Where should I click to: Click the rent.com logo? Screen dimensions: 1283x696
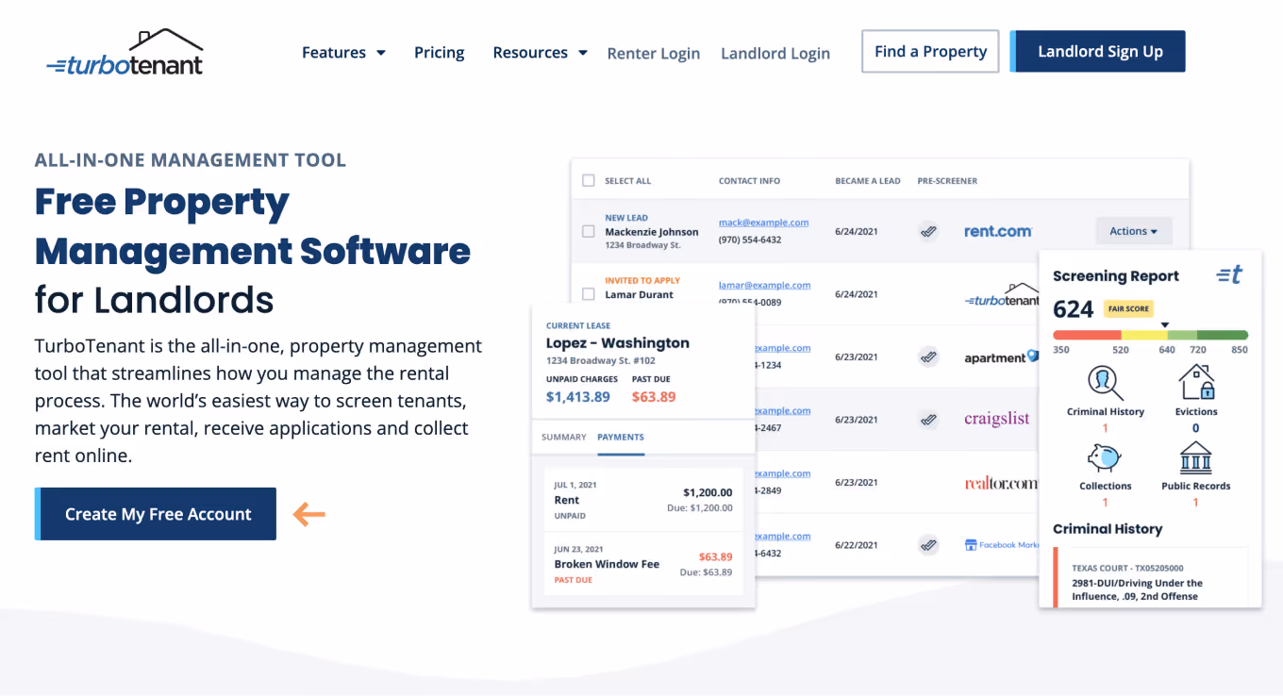(998, 231)
